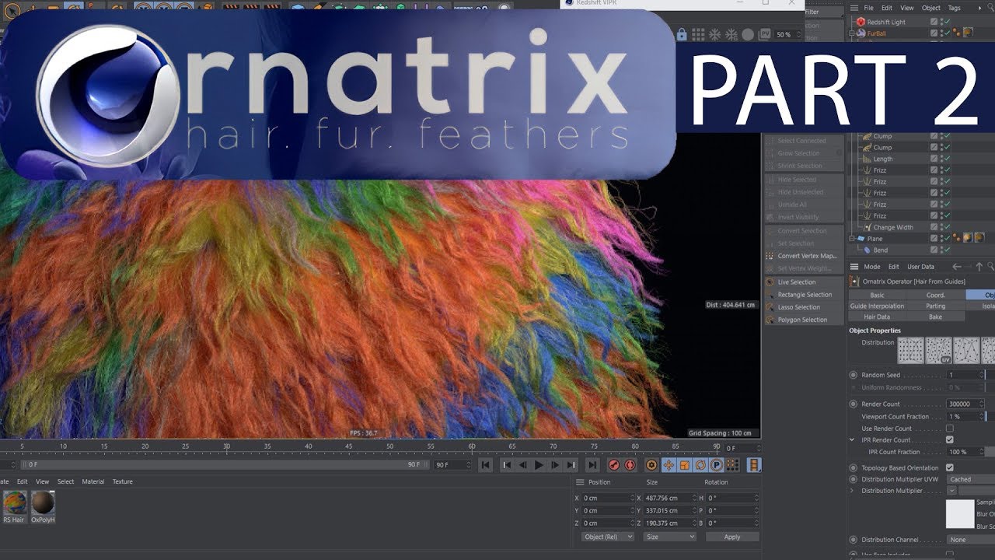Viewport: 995px width, 560px height.
Task: Open the Size mode dropdown
Action: point(669,537)
